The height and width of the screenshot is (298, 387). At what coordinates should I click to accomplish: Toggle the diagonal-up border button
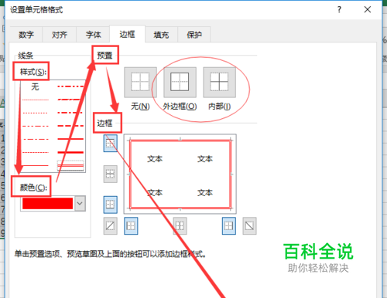tap(111, 226)
